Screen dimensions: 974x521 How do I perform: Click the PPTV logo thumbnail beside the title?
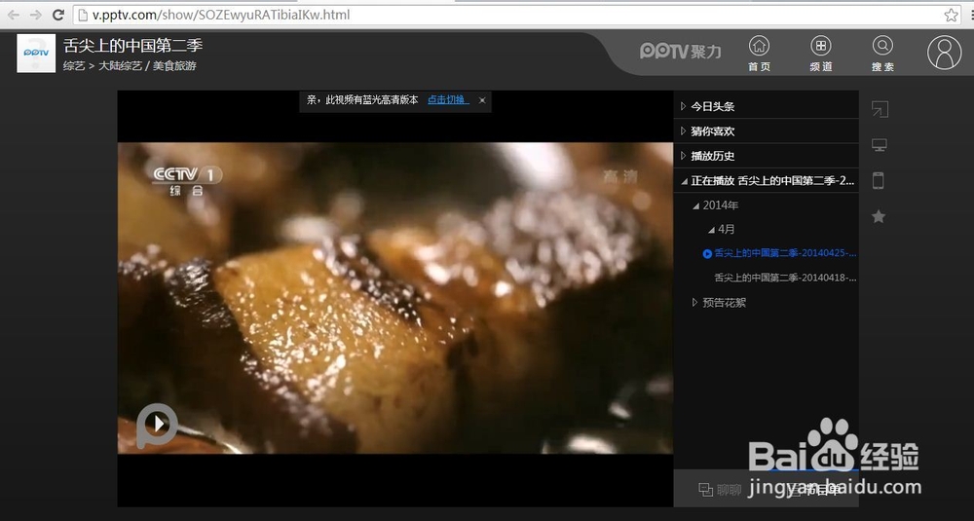(x=36, y=54)
